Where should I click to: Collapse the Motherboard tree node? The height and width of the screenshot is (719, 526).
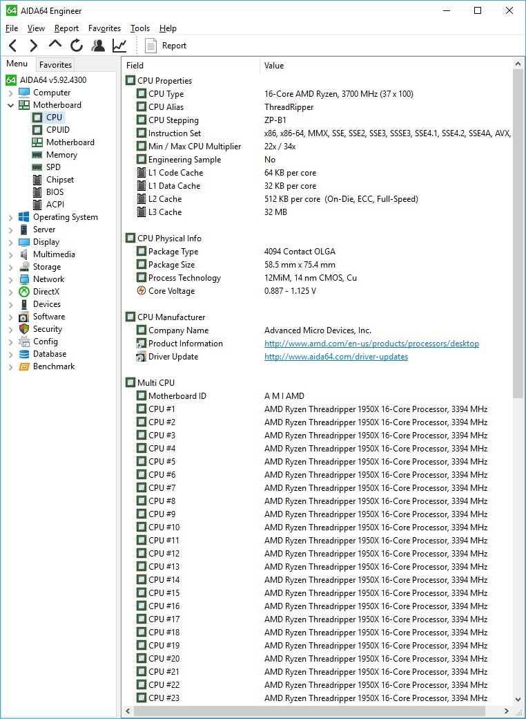(x=10, y=105)
